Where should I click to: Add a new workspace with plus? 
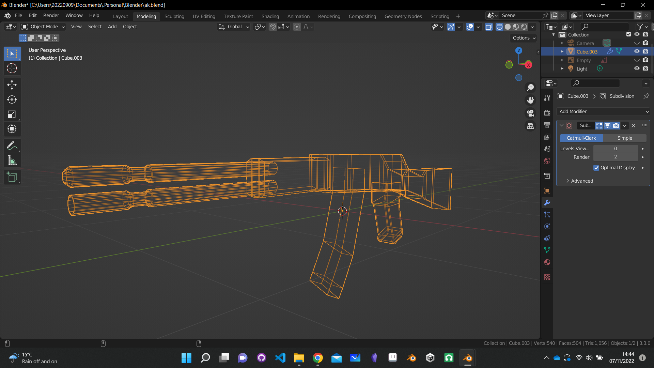[458, 16]
